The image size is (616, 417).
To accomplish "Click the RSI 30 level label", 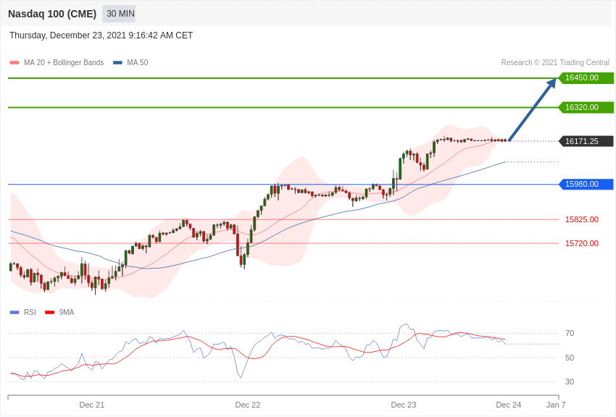I will pos(570,382).
